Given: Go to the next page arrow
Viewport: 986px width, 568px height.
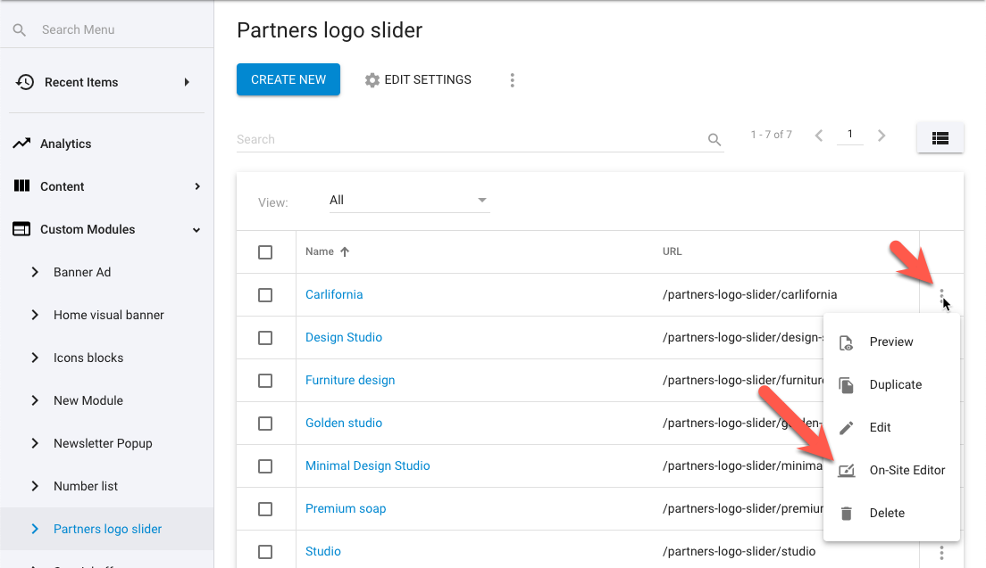Looking at the screenshot, I should (882, 136).
